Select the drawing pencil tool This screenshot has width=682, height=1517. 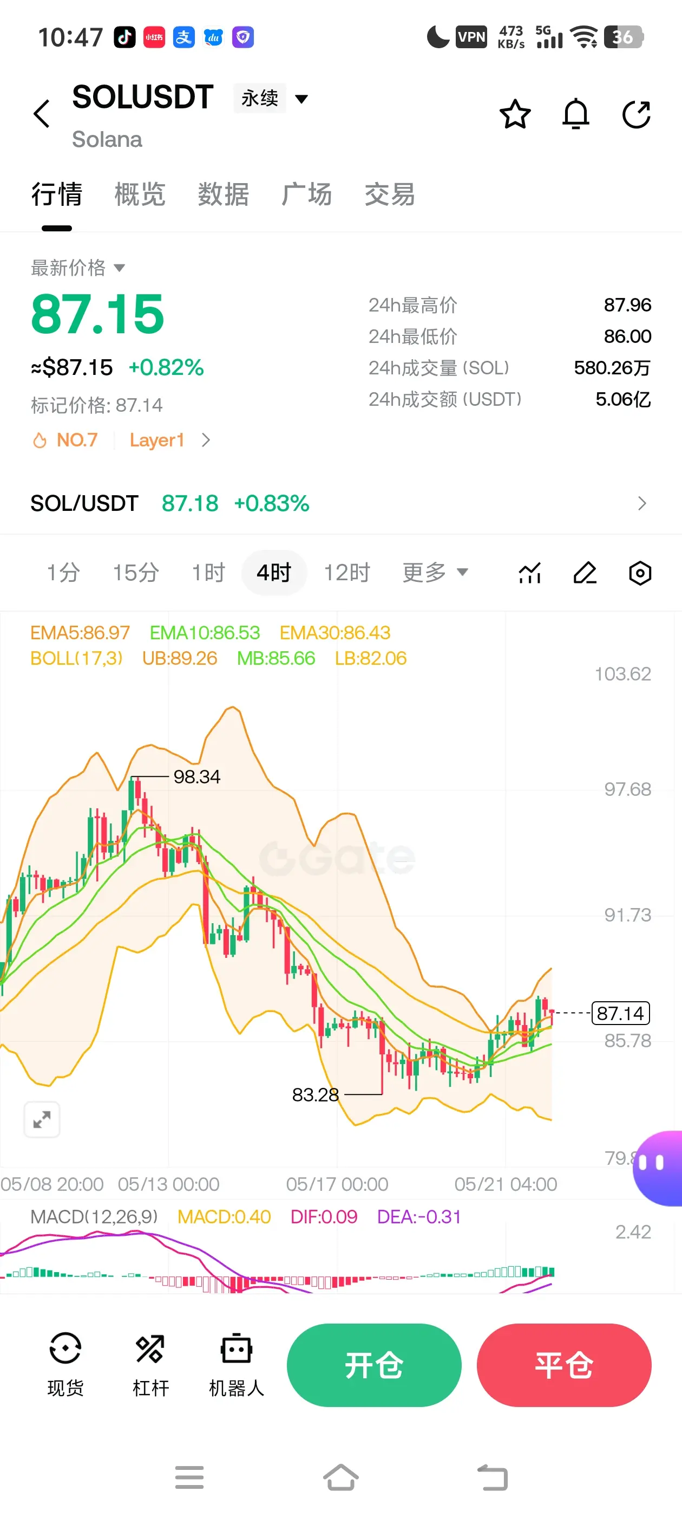[585, 573]
